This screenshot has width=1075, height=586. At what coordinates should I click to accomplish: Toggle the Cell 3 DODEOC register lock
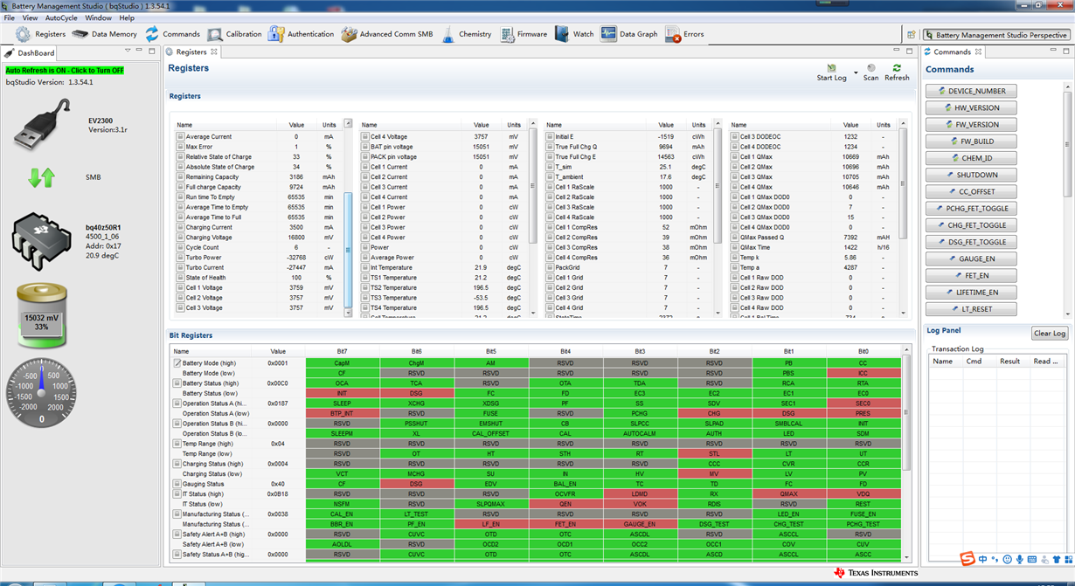[x=735, y=137]
